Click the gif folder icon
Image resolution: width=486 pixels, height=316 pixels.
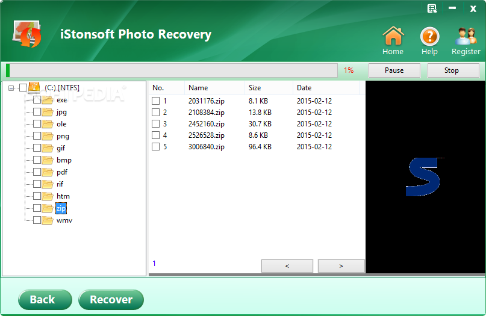click(48, 148)
